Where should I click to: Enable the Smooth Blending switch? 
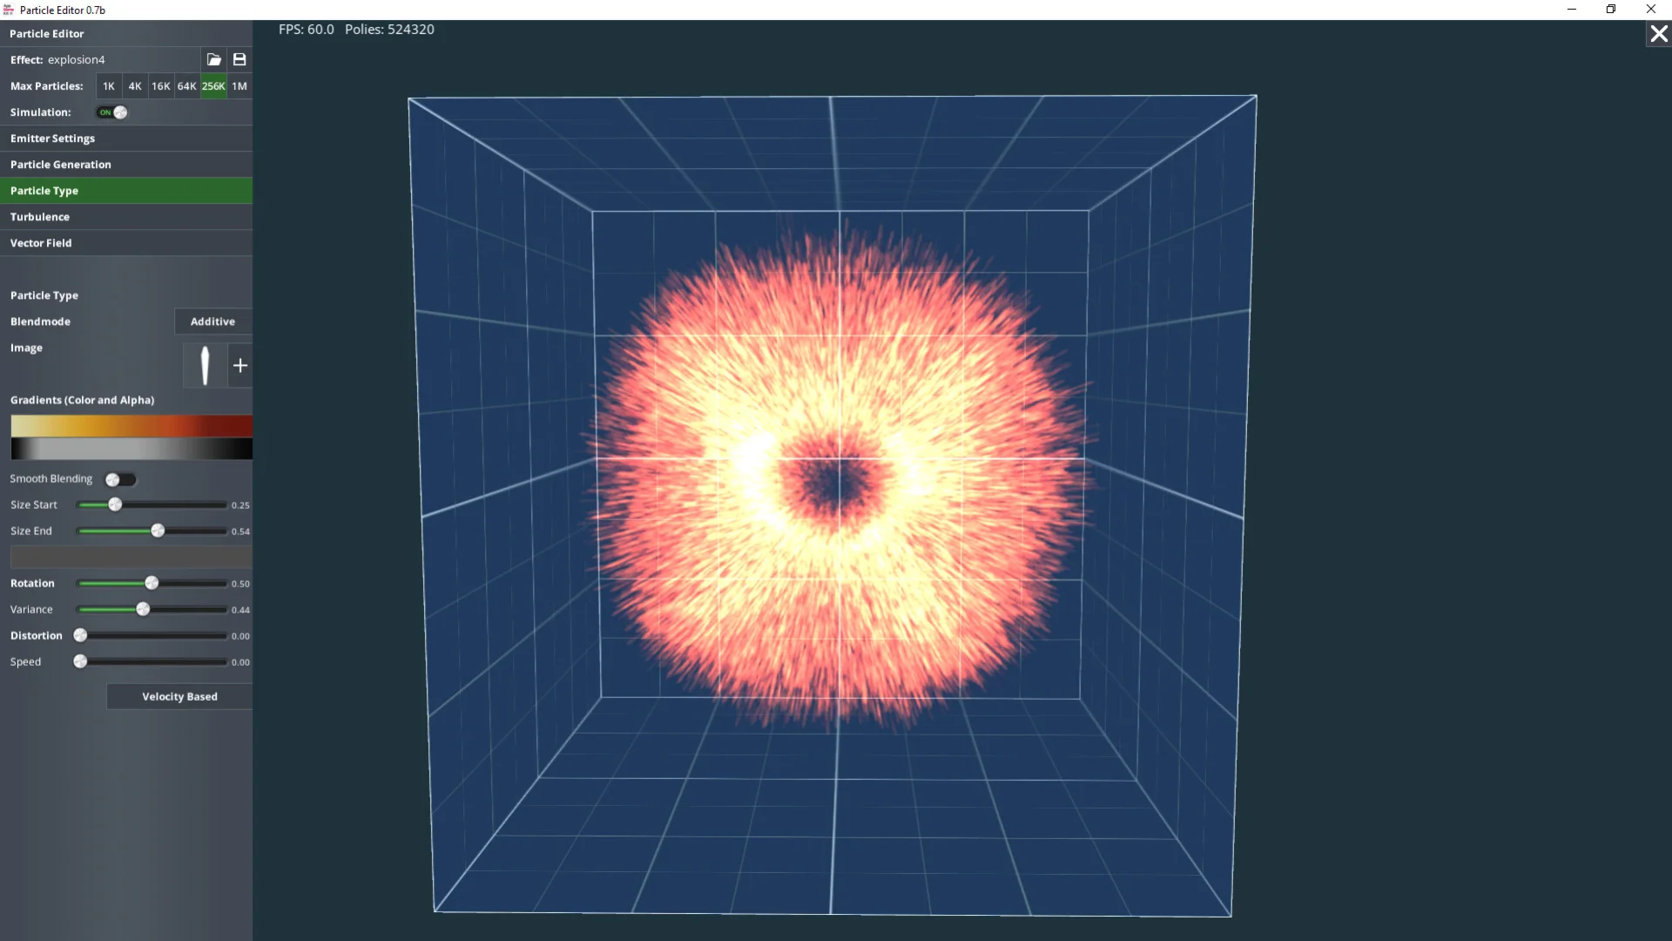pyautogui.click(x=120, y=479)
